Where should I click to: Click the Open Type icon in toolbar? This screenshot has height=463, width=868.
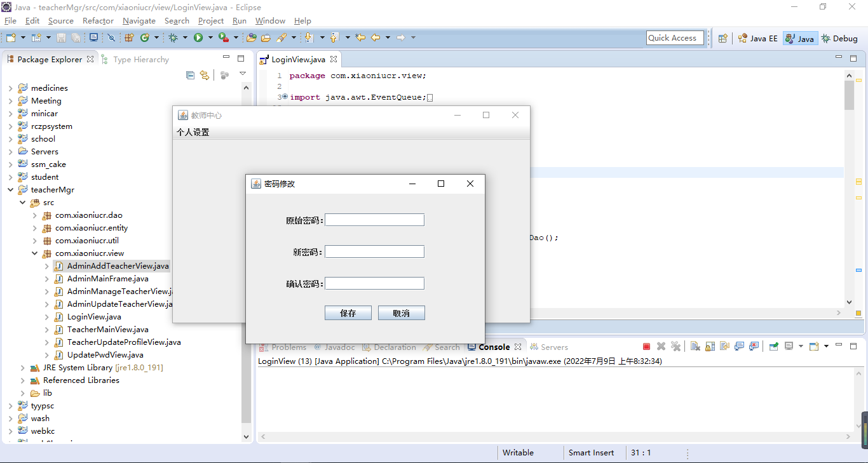pos(251,38)
